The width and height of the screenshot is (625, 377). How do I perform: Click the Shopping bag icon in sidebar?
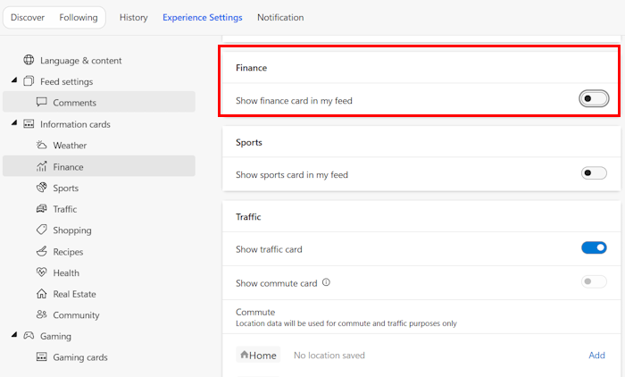pos(41,230)
